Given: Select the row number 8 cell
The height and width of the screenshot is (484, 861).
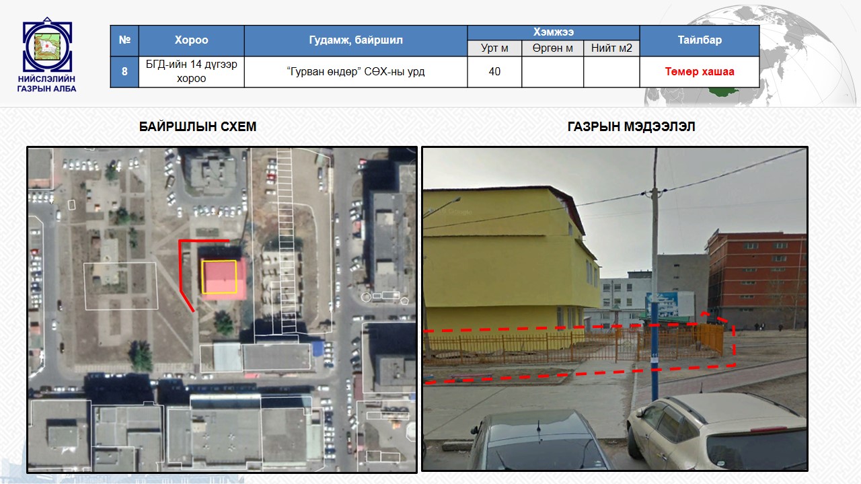Looking at the screenshot, I should 124,72.
